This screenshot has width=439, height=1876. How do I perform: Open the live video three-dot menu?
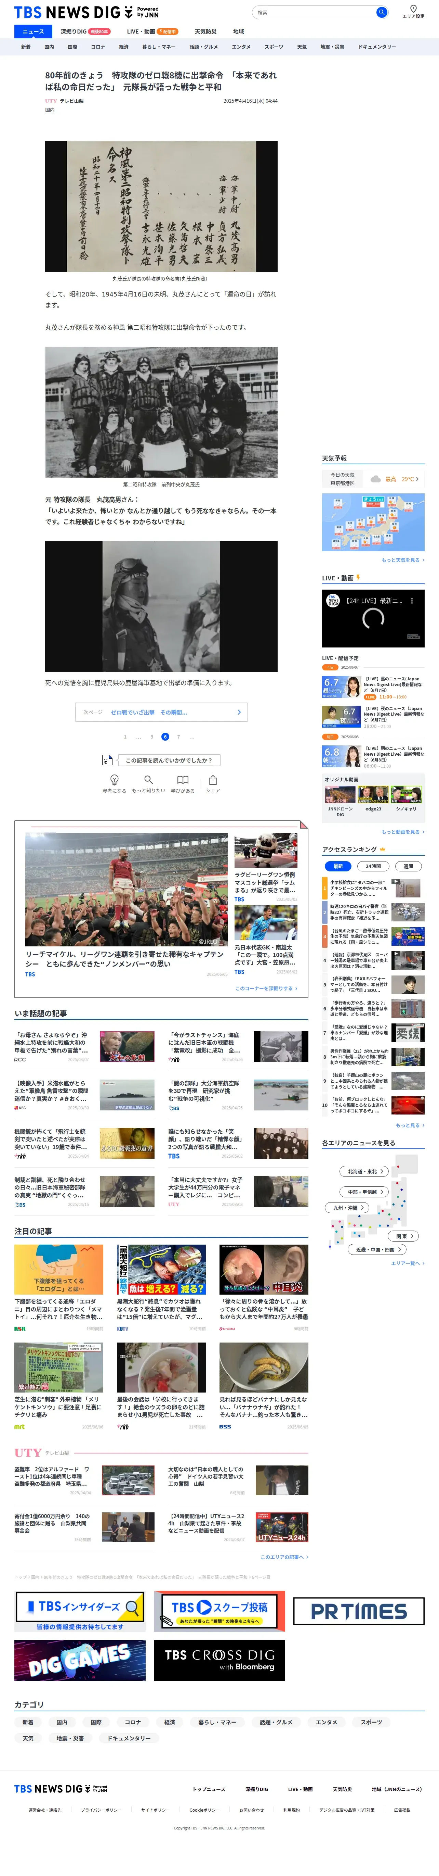412,601
